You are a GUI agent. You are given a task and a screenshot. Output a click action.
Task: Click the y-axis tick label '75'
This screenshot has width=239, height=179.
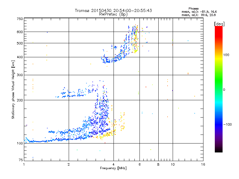21,161
